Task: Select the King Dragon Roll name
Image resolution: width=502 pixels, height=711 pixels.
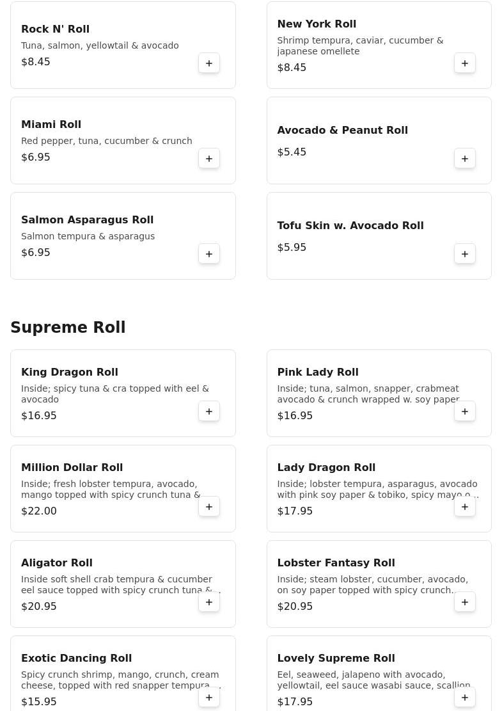Action: coord(69,372)
